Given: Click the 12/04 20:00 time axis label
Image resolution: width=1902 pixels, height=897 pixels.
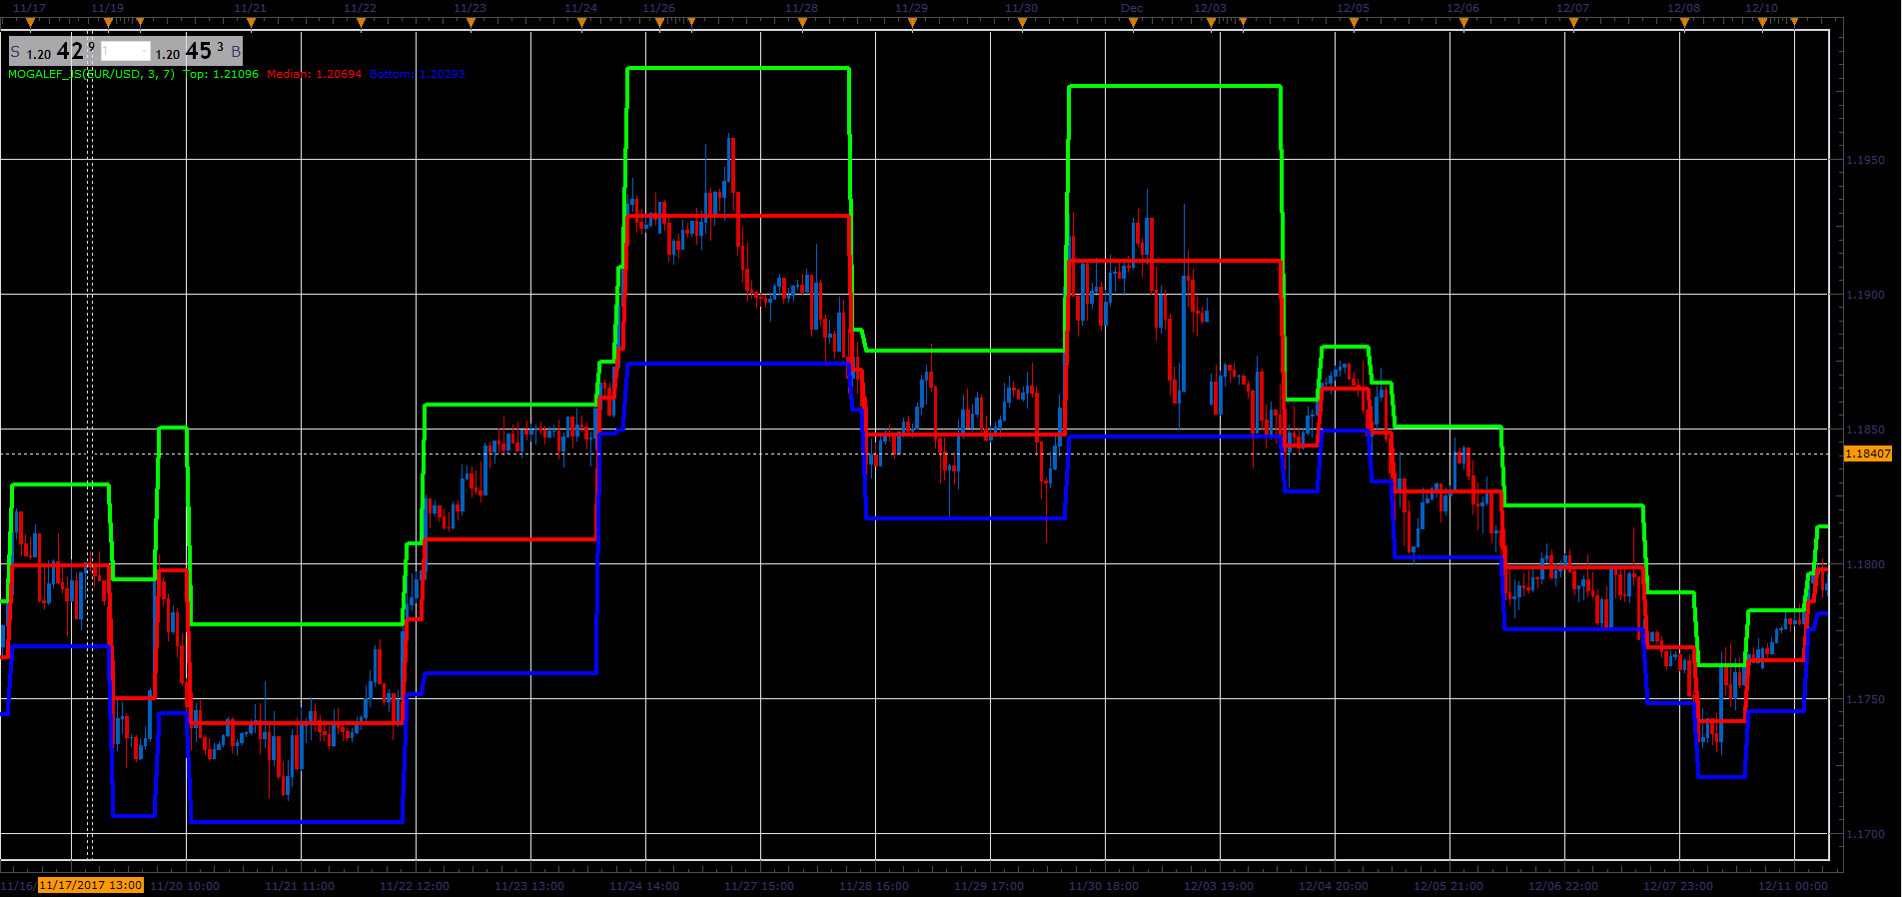Looking at the screenshot, I should pyautogui.click(x=1334, y=886).
